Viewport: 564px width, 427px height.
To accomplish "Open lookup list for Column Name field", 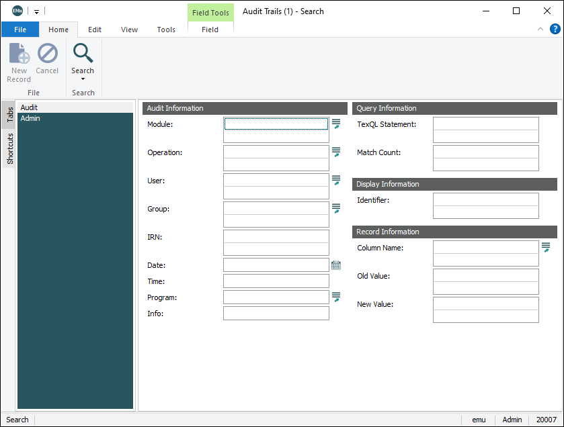I will pyautogui.click(x=546, y=247).
